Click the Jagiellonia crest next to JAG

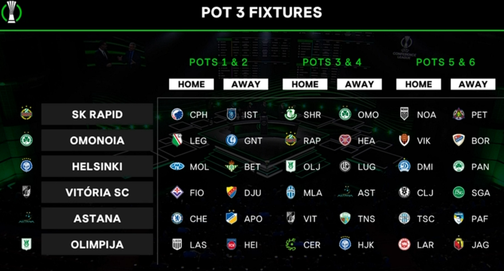click(x=458, y=245)
